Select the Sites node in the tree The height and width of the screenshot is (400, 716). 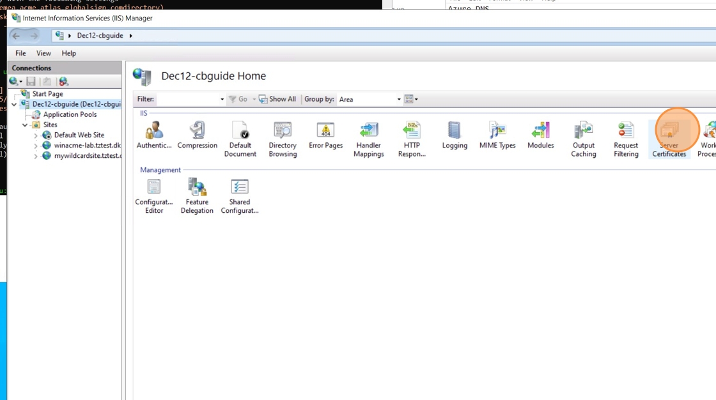coord(50,125)
